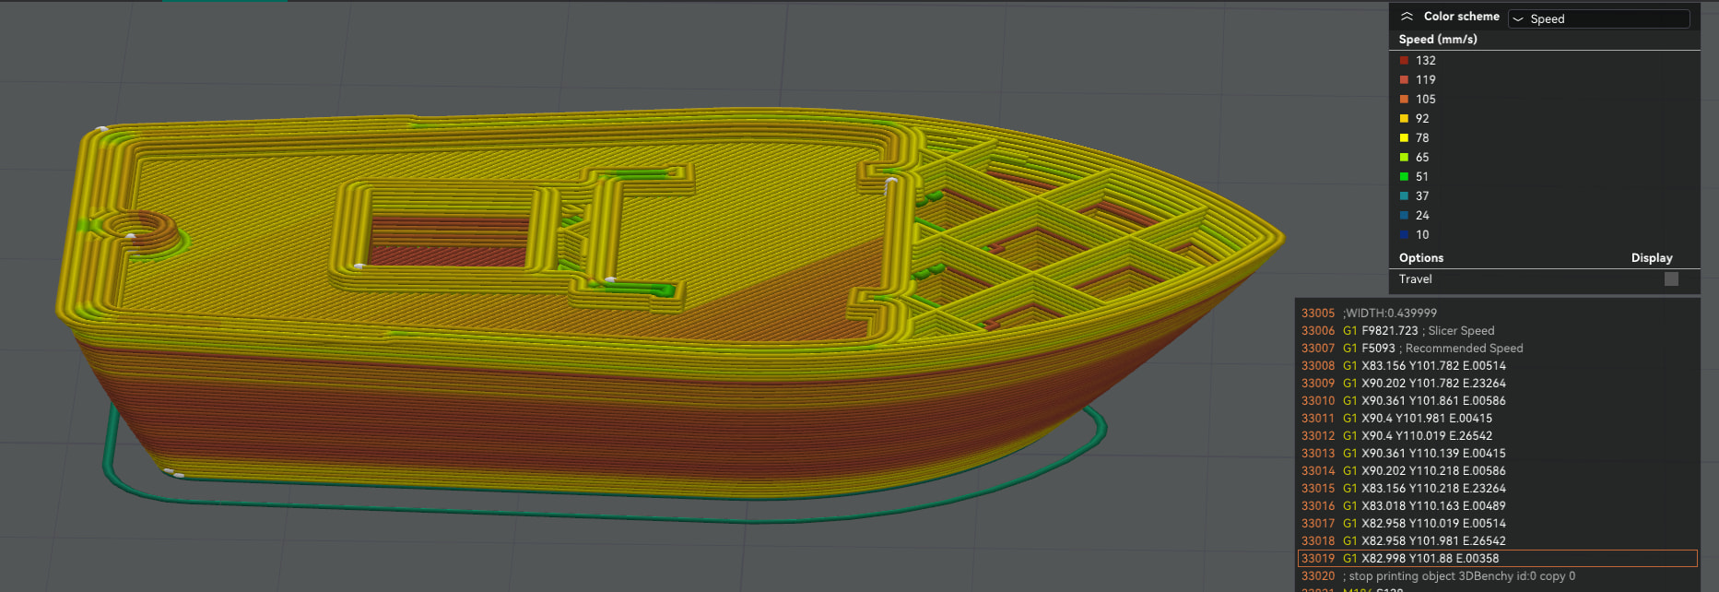Toggle the Travel display checkbox
1719x592 pixels.
tap(1671, 278)
